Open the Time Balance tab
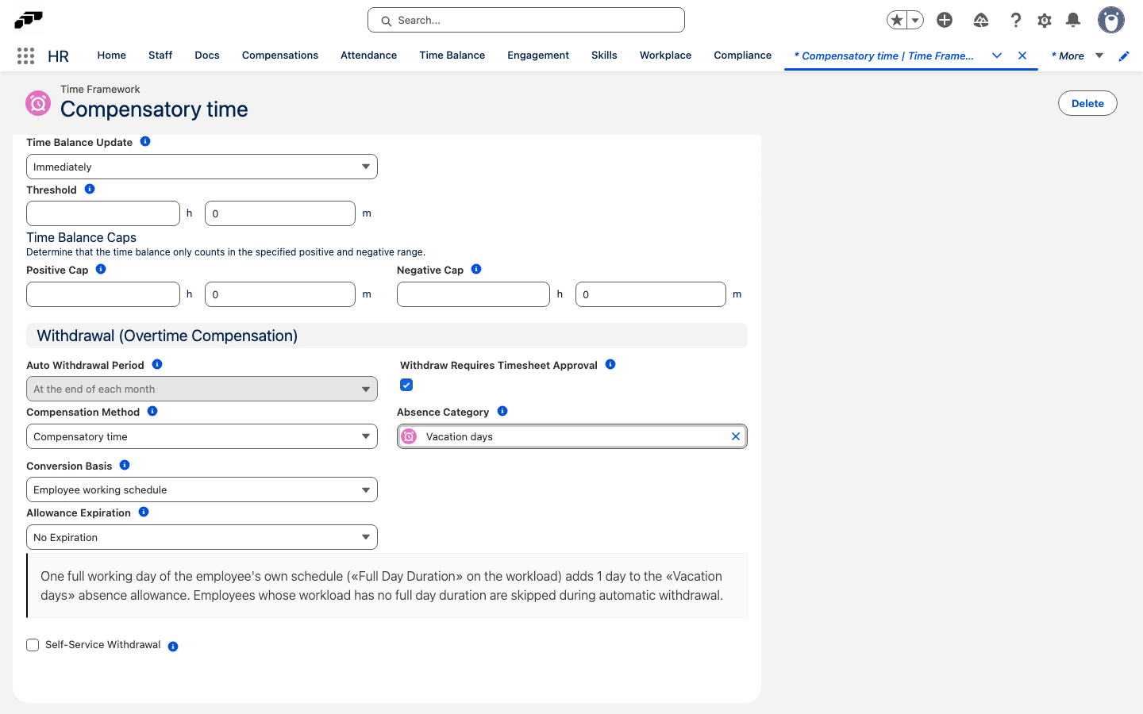Viewport: 1143px width, 714px height. tap(452, 56)
